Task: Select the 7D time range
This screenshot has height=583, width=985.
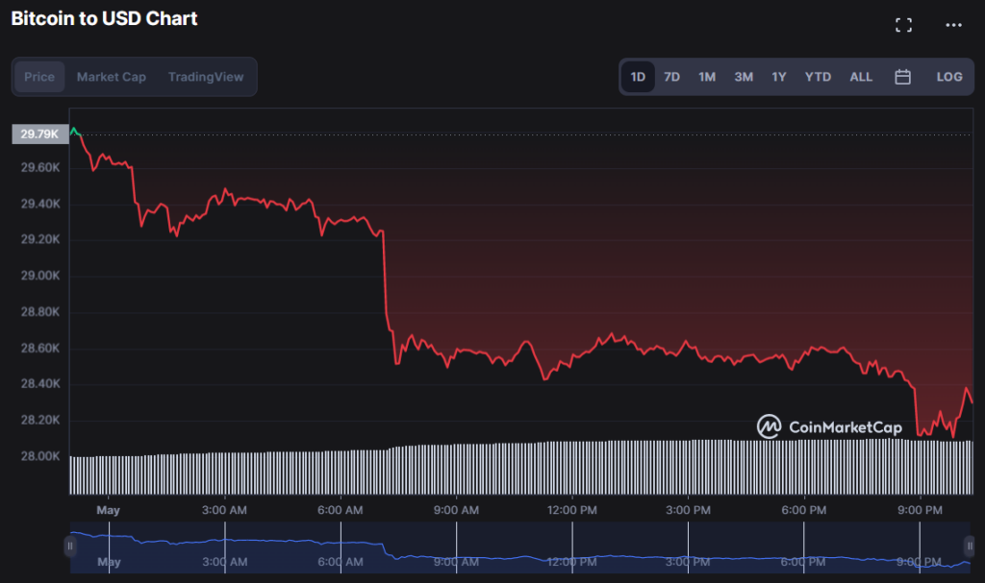Action: pyautogui.click(x=671, y=76)
